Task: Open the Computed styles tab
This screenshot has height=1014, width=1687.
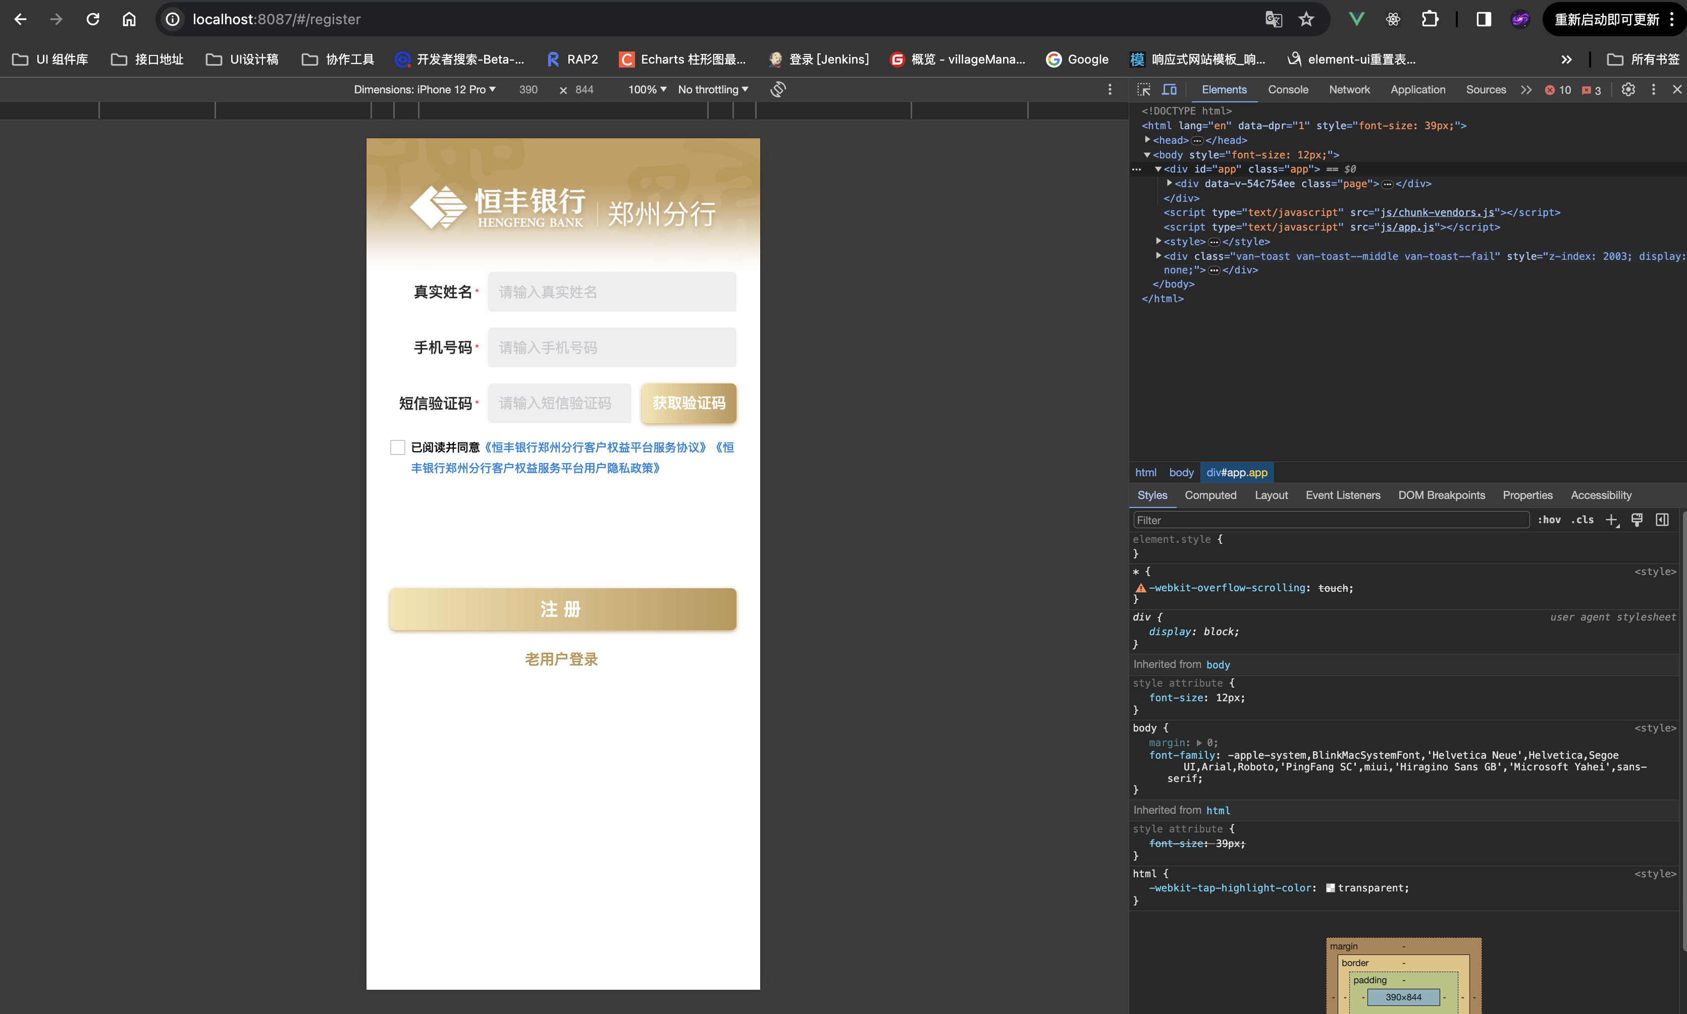Action: (1210, 495)
